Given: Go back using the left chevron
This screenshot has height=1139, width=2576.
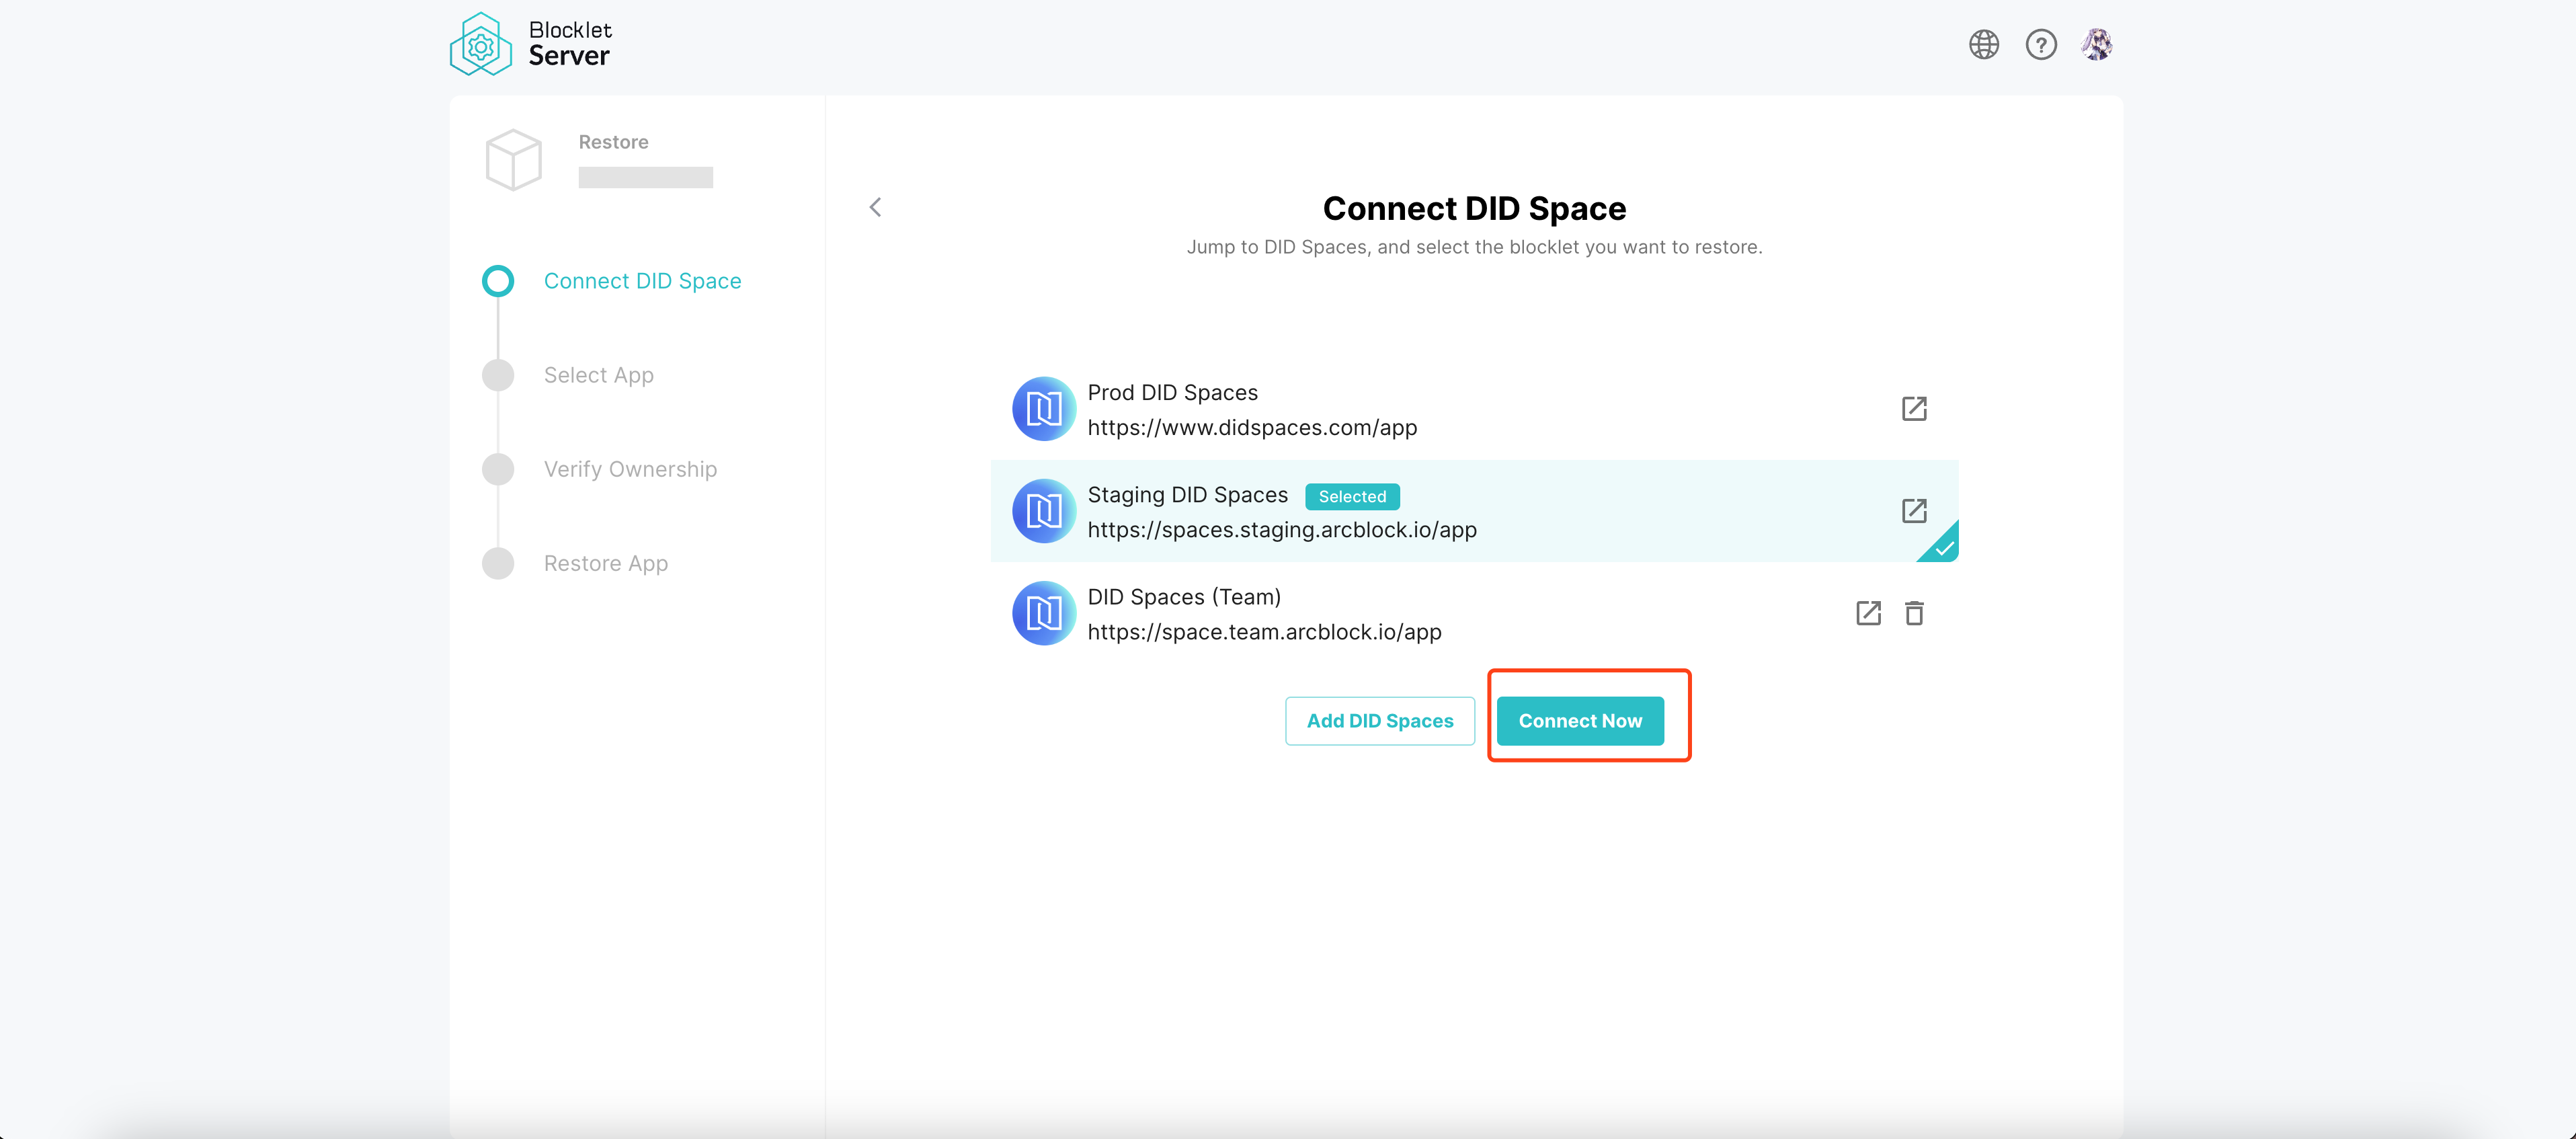Looking at the screenshot, I should click(x=875, y=207).
